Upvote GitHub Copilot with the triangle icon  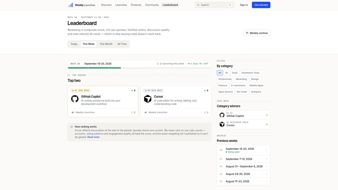(x=132, y=90)
